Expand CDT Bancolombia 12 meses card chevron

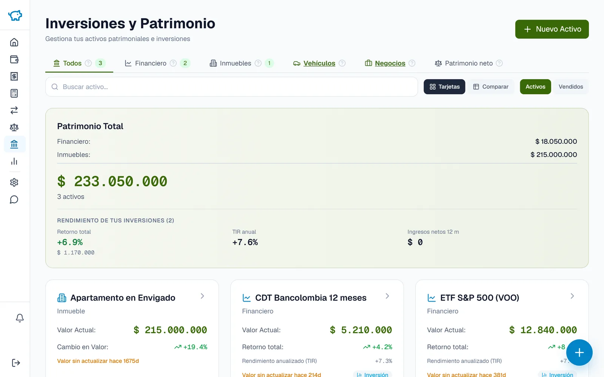(x=387, y=296)
